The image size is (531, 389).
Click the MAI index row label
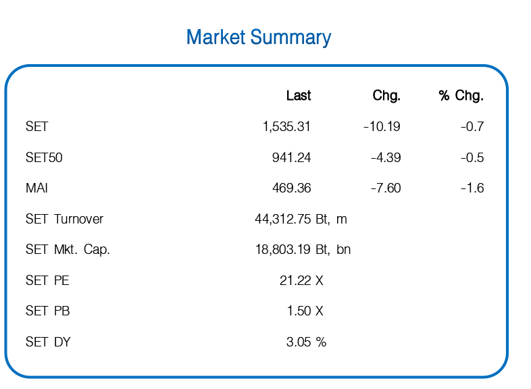[36, 188]
